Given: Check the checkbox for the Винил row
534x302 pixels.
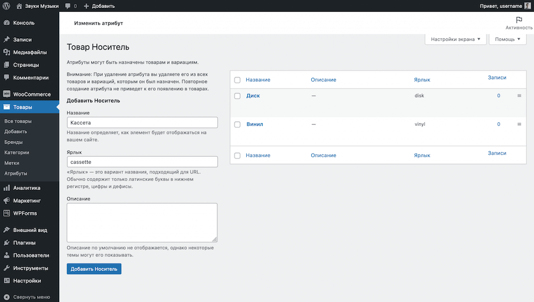Looking at the screenshot, I should coord(238,125).
